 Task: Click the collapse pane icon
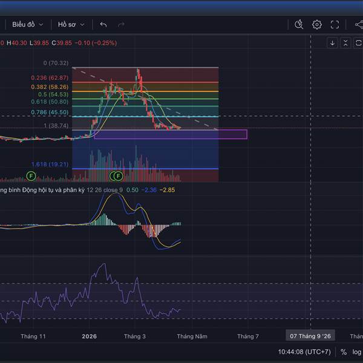point(345,43)
